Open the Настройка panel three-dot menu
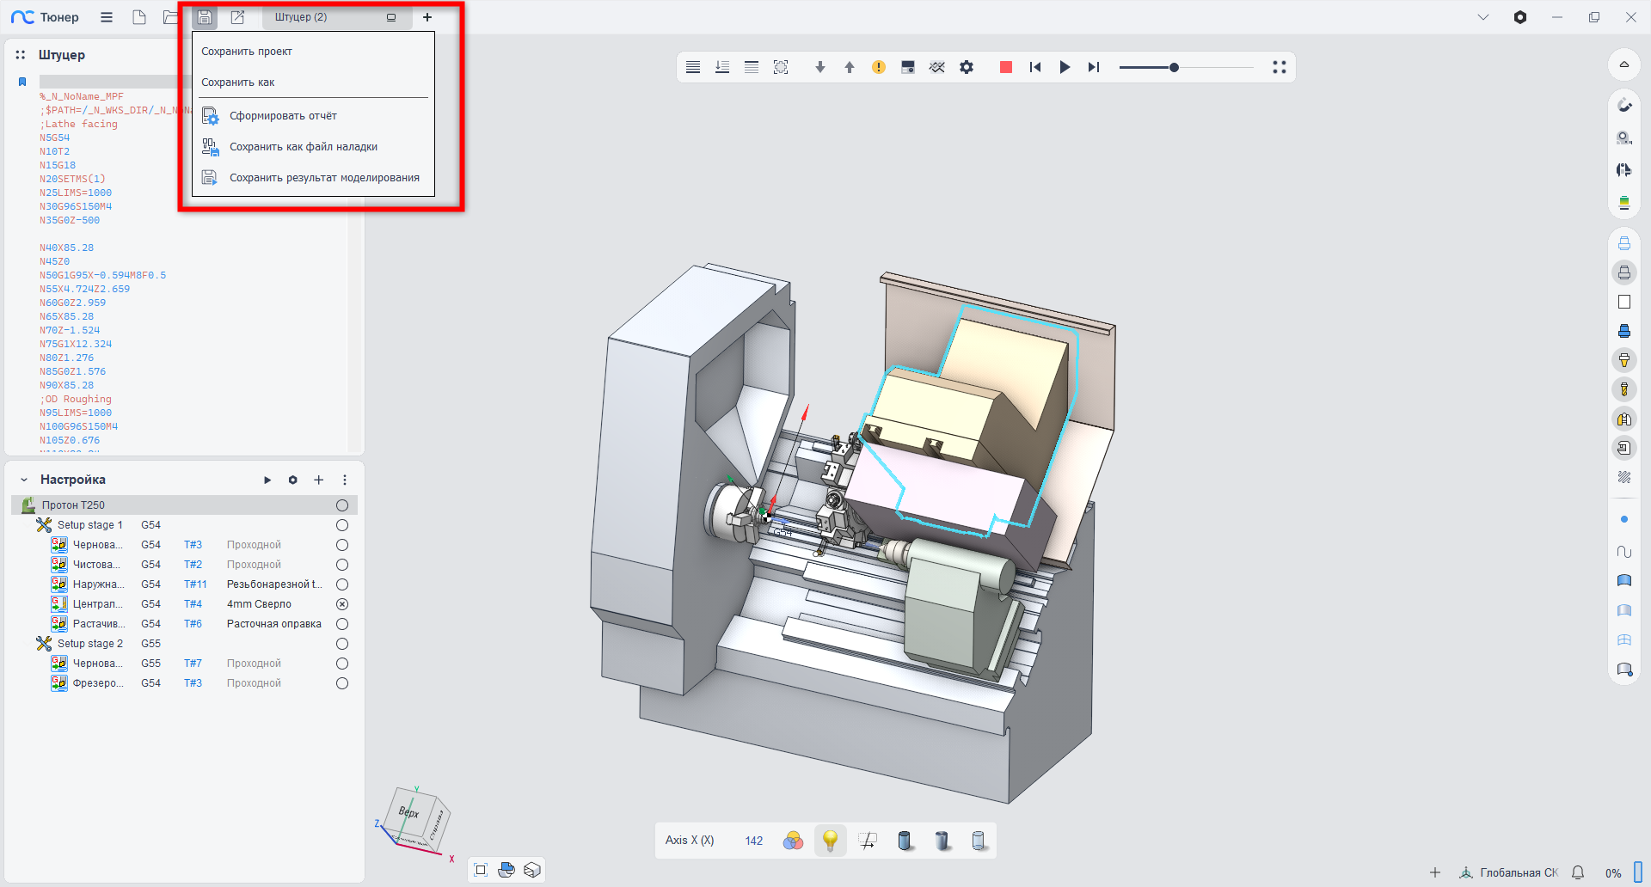 345,480
